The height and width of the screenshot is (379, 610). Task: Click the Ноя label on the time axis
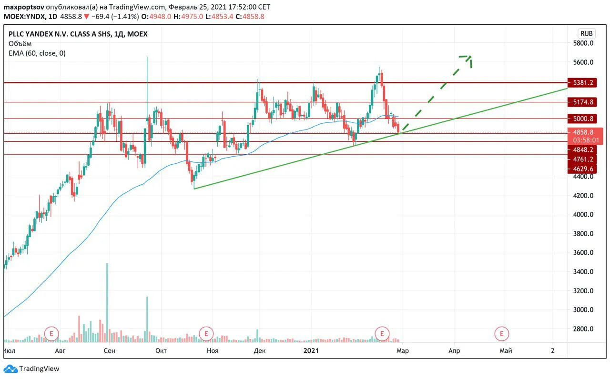[213, 351]
